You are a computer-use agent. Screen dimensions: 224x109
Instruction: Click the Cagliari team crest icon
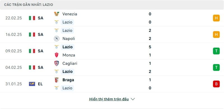tap(57, 63)
